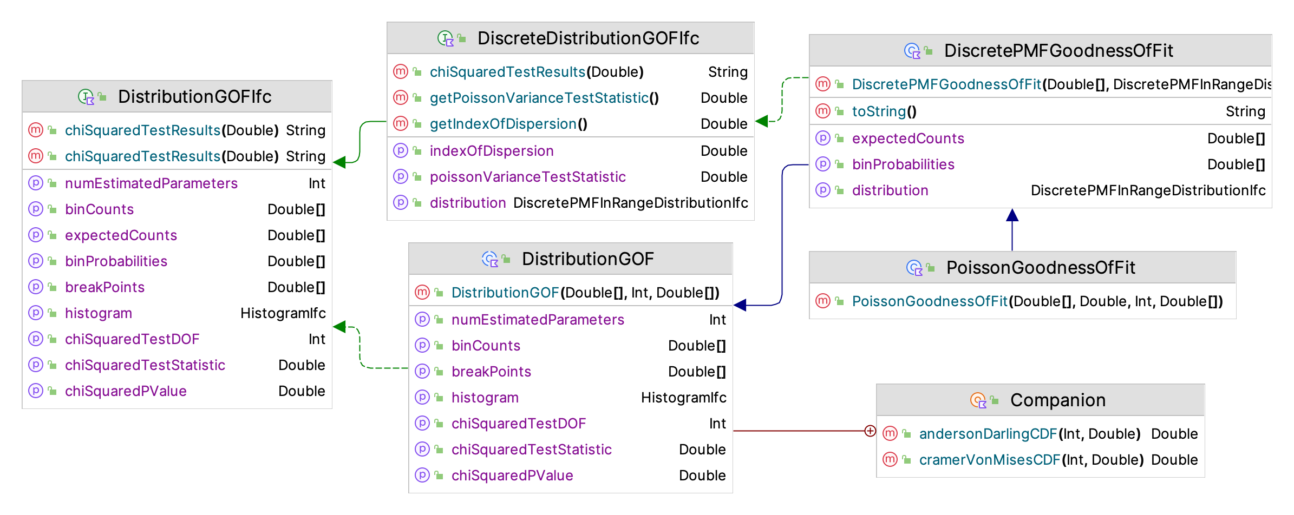
Task: Click method icon of DistributionGOF constructor
Action: coord(422,292)
